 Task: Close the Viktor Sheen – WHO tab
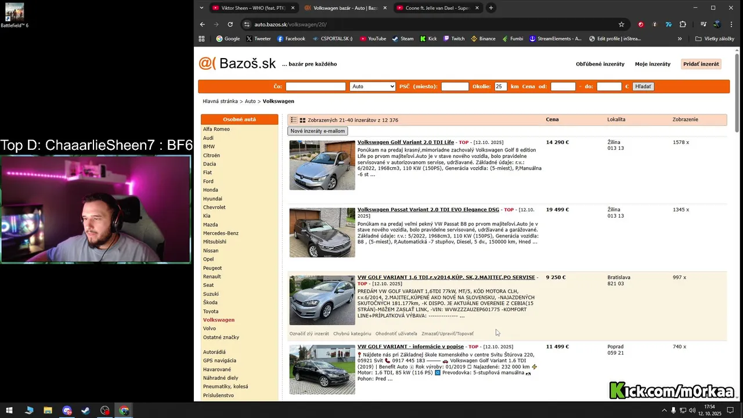(x=293, y=8)
